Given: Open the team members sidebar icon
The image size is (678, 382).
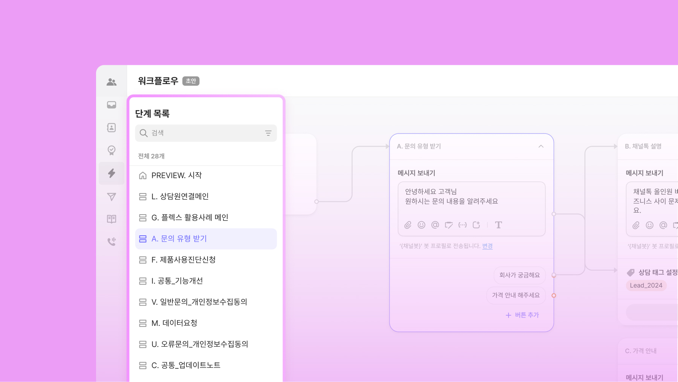Looking at the screenshot, I should click(x=111, y=82).
